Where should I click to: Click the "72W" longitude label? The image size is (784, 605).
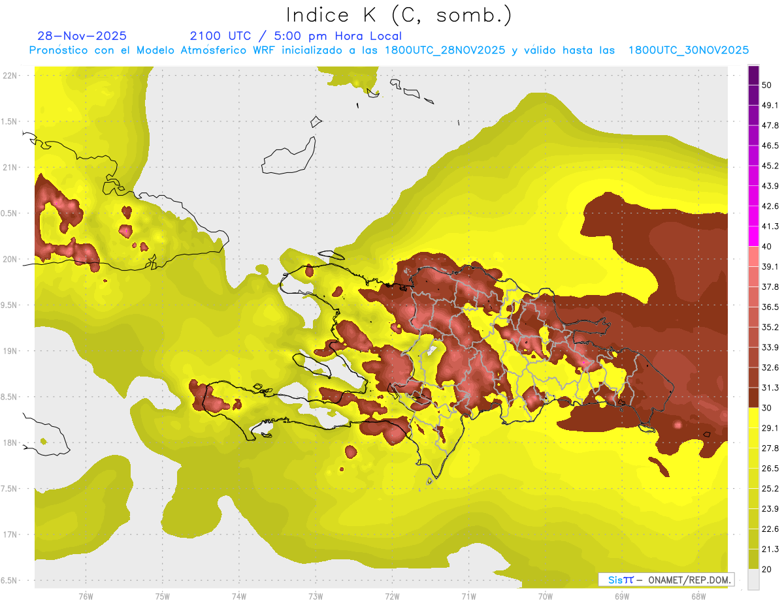pos(392,597)
